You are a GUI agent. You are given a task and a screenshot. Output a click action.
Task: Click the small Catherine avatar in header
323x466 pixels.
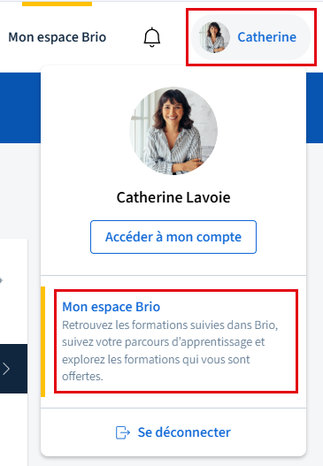(x=214, y=37)
